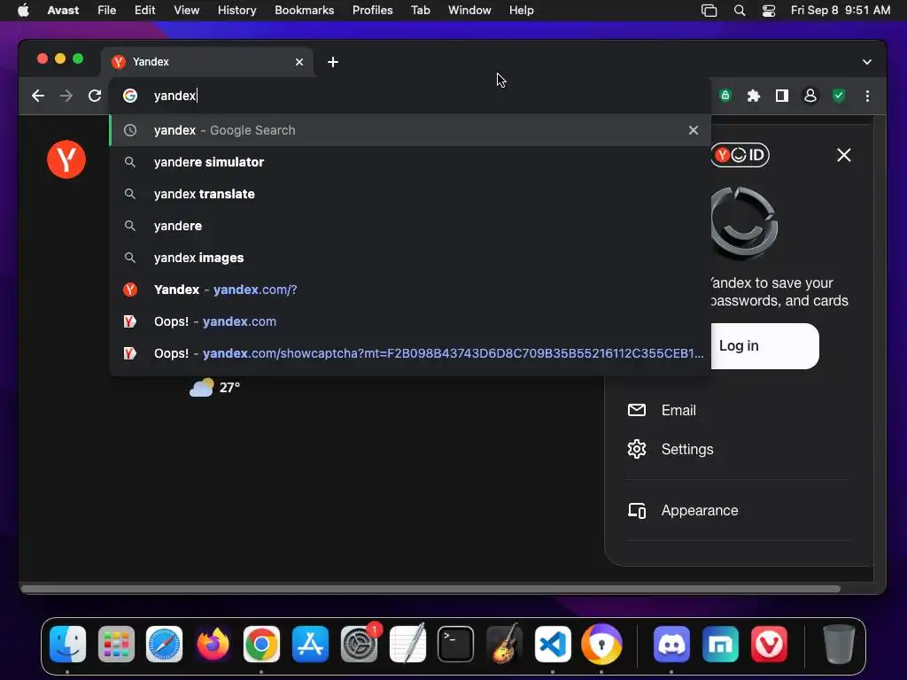Open the Edit menu
This screenshot has width=907, height=680.
(x=144, y=11)
